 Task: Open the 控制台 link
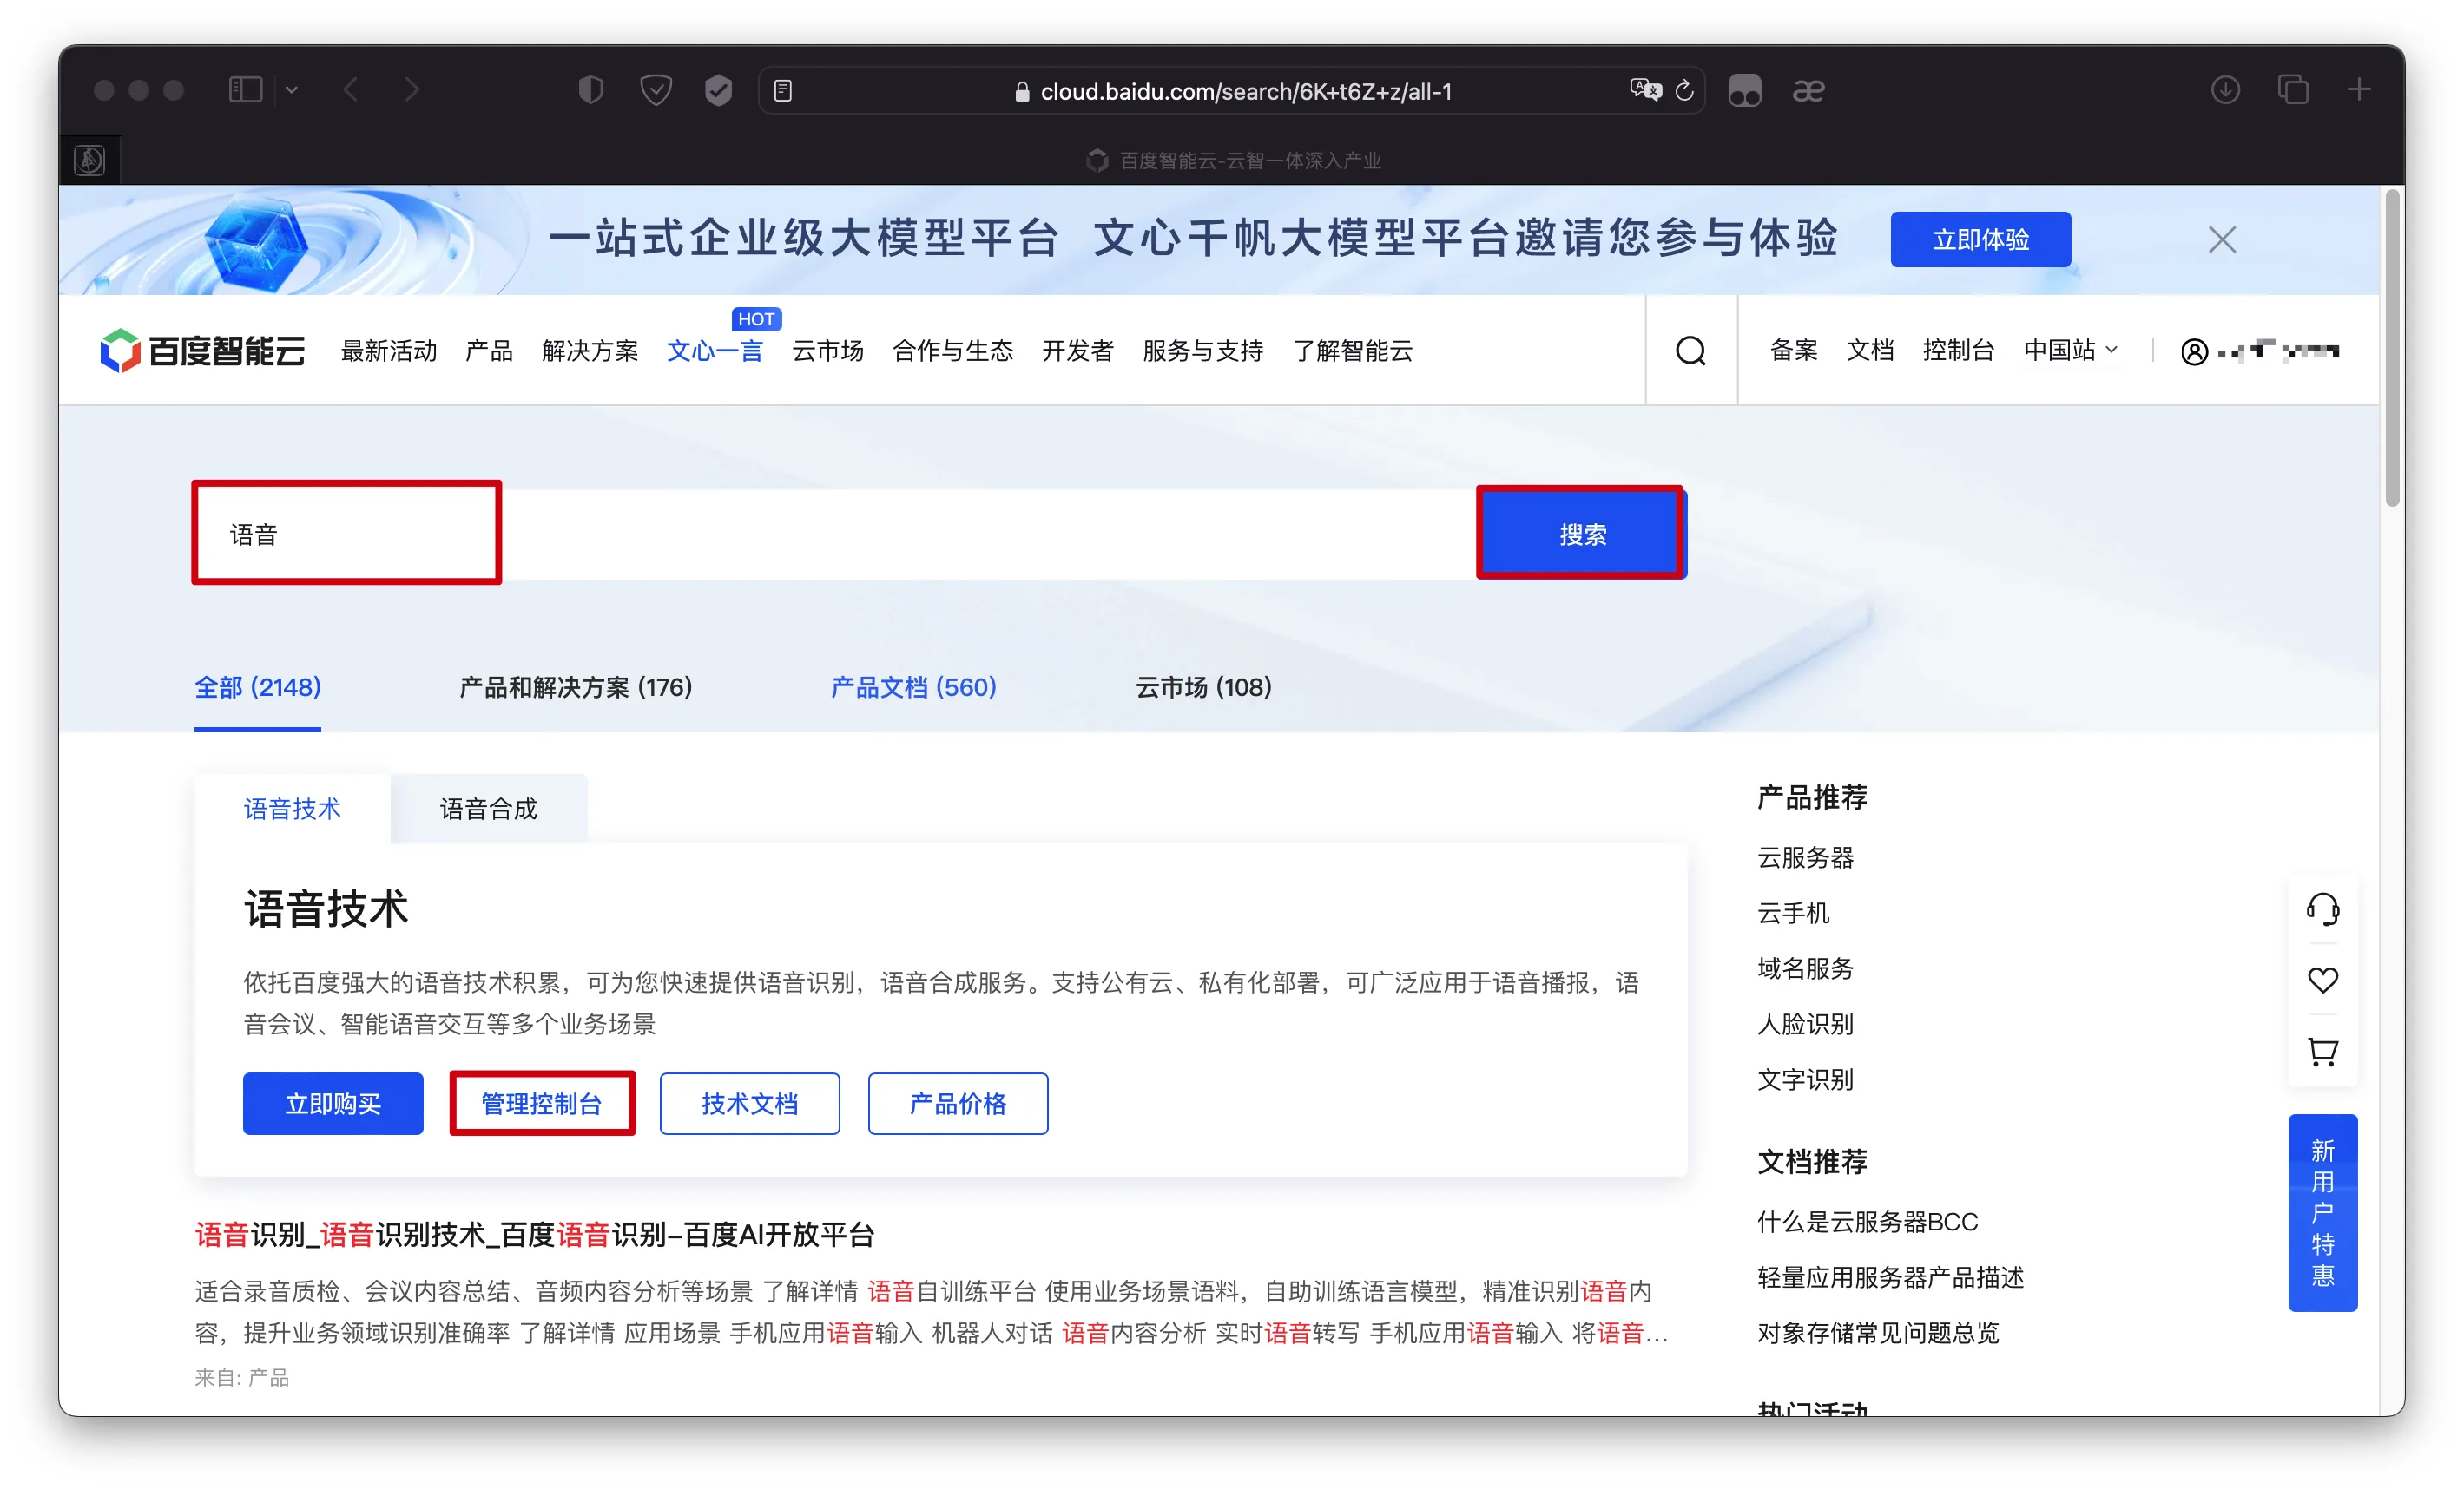(x=1959, y=350)
